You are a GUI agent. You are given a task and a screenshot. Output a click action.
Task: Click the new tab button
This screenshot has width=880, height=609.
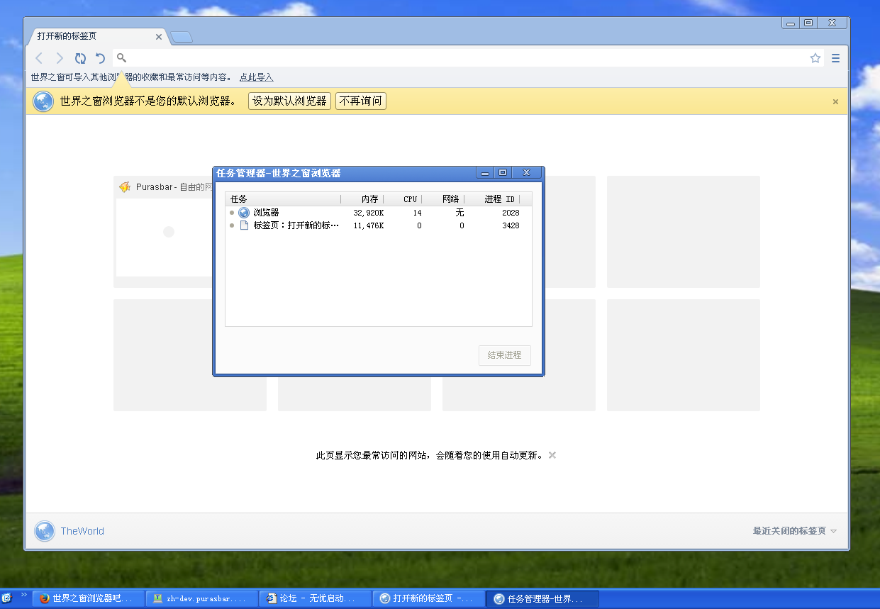[x=182, y=37]
